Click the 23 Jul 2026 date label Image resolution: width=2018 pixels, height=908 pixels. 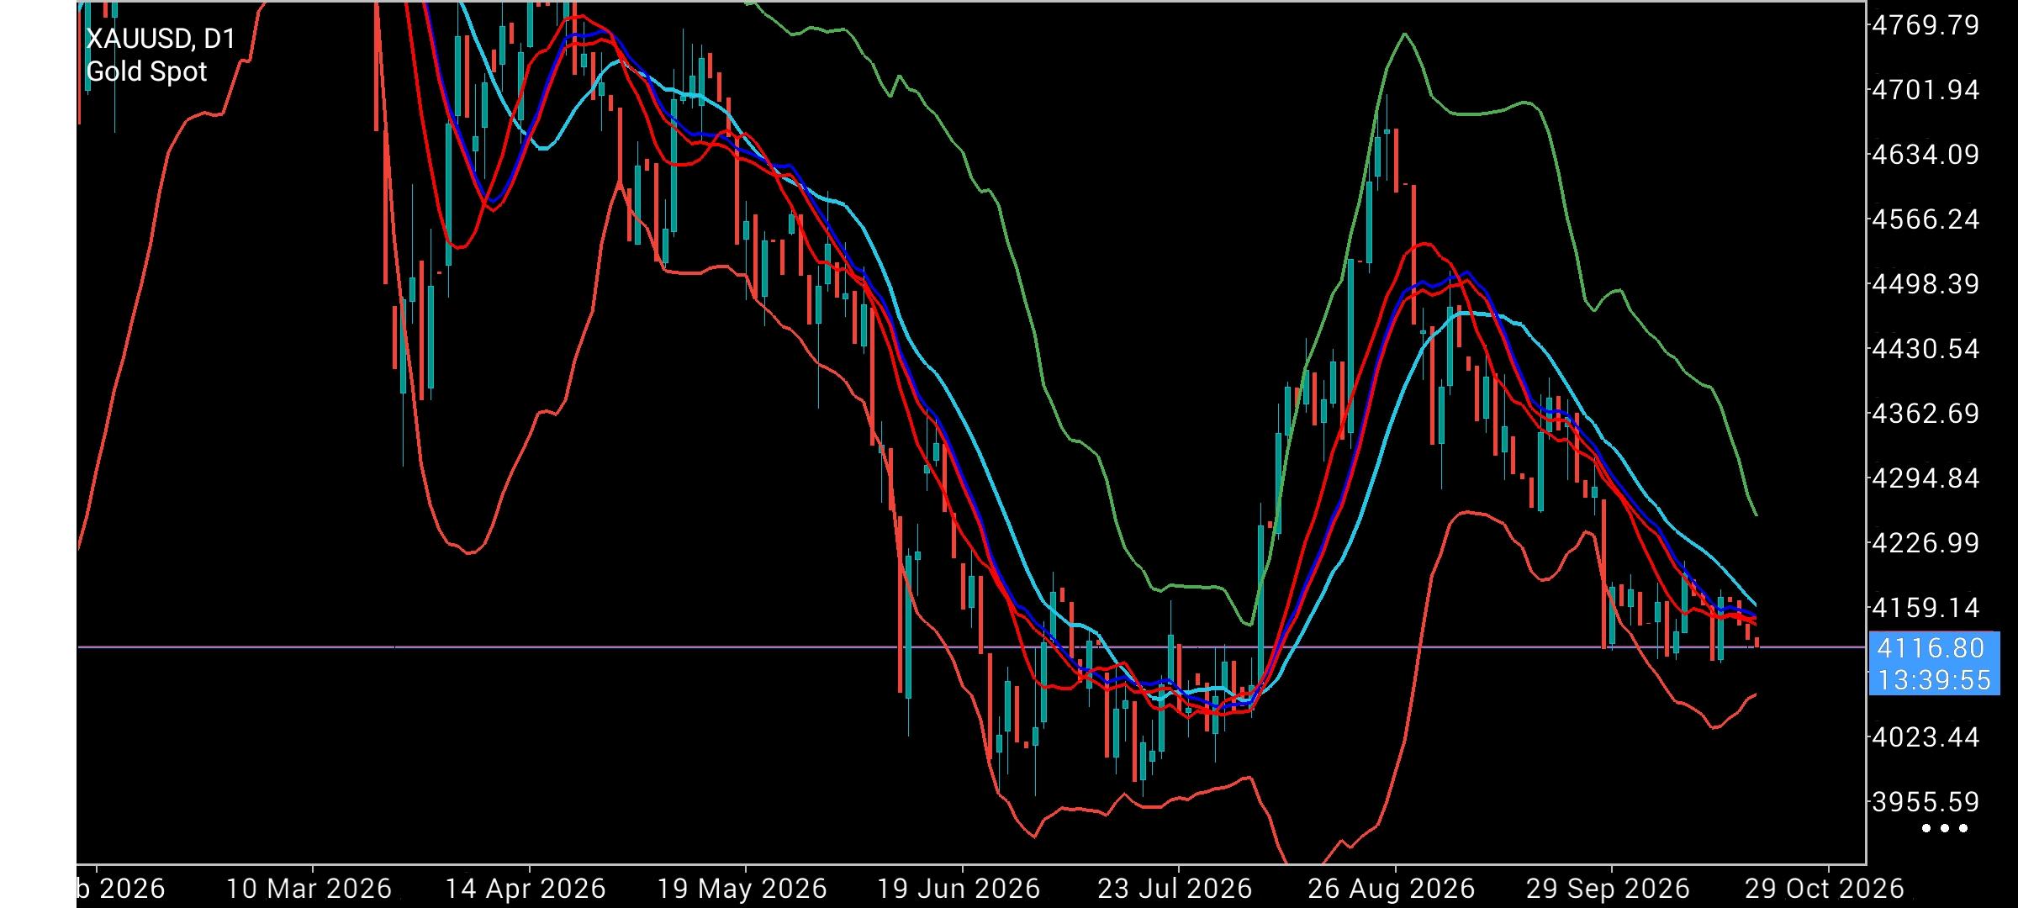point(1175,889)
